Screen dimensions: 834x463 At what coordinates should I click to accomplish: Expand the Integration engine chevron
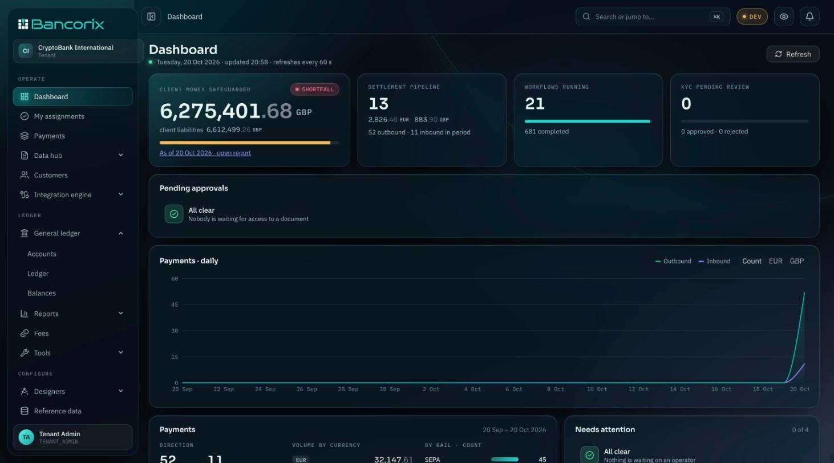click(x=121, y=194)
